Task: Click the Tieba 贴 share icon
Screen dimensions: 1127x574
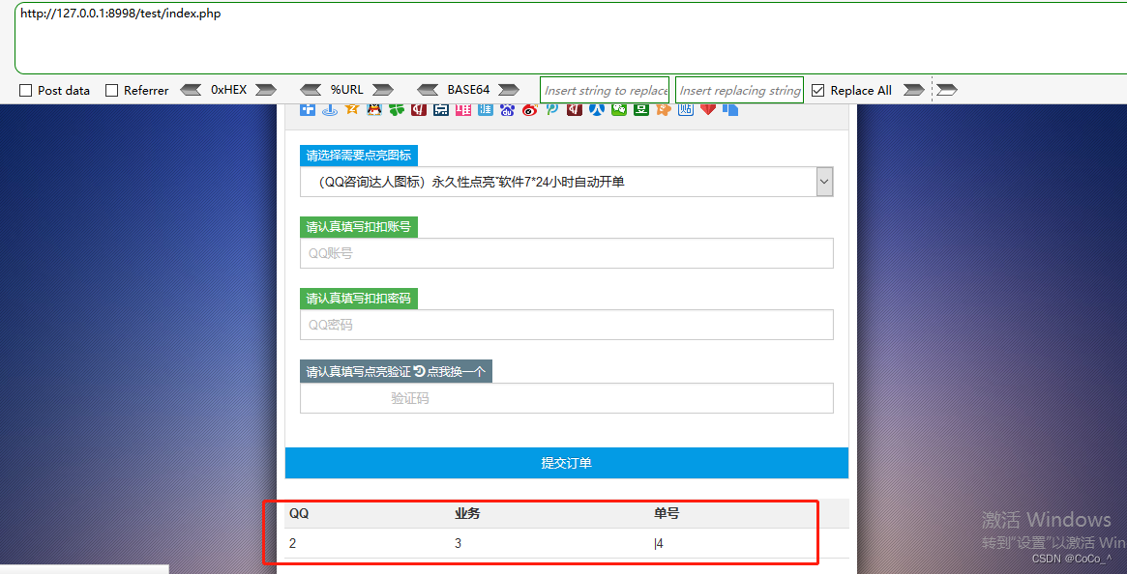Action: pyautogui.click(x=686, y=109)
